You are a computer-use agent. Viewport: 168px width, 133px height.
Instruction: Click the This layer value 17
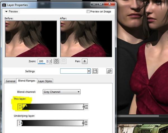click(x=20, y=106)
